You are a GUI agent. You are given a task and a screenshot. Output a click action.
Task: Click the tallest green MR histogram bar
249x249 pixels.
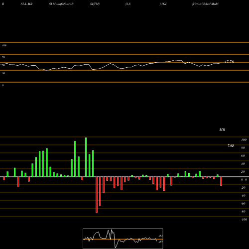(x=86, y=157)
